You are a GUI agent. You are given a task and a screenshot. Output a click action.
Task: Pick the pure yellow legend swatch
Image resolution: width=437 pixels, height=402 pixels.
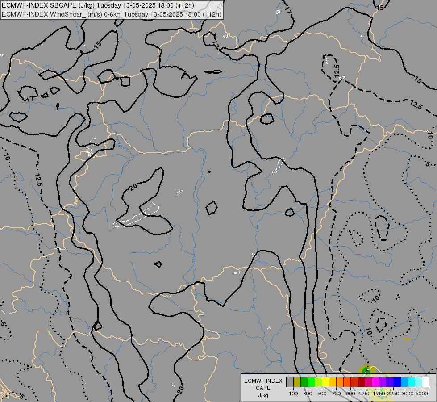[325, 382]
